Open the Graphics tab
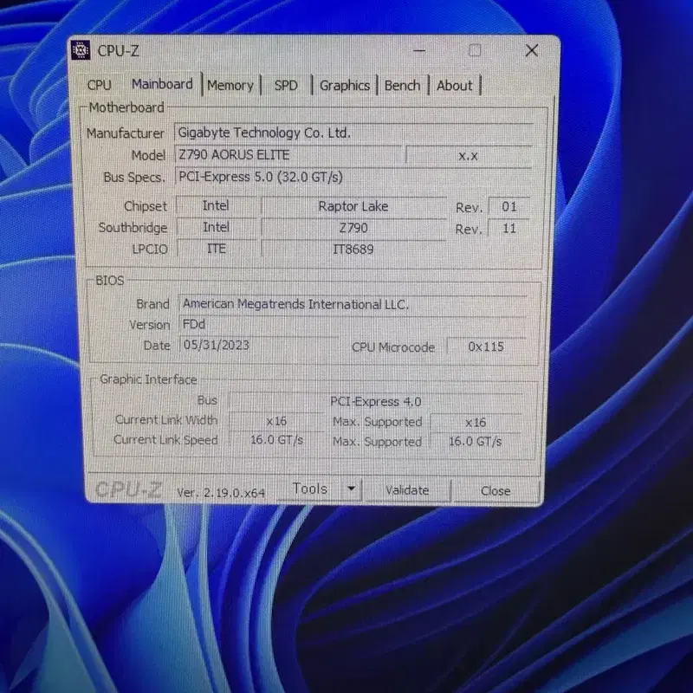693x693 pixels. tap(345, 85)
